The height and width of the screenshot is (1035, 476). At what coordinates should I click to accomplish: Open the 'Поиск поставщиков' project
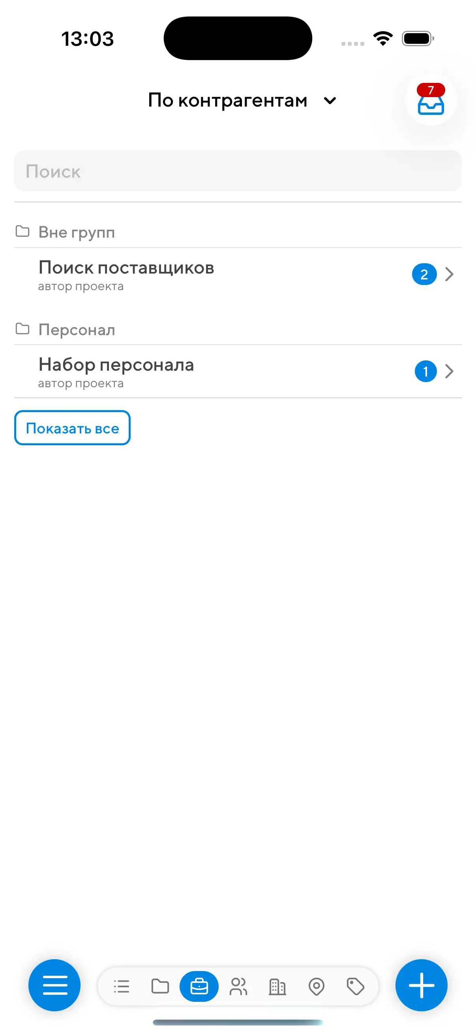pyautogui.click(x=238, y=275)
